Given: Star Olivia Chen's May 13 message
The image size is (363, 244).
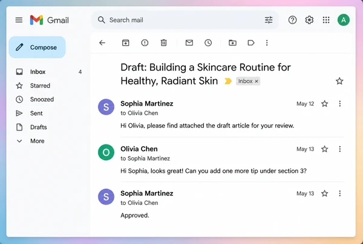Looking at the screenshot, I should tap(324, 149).
